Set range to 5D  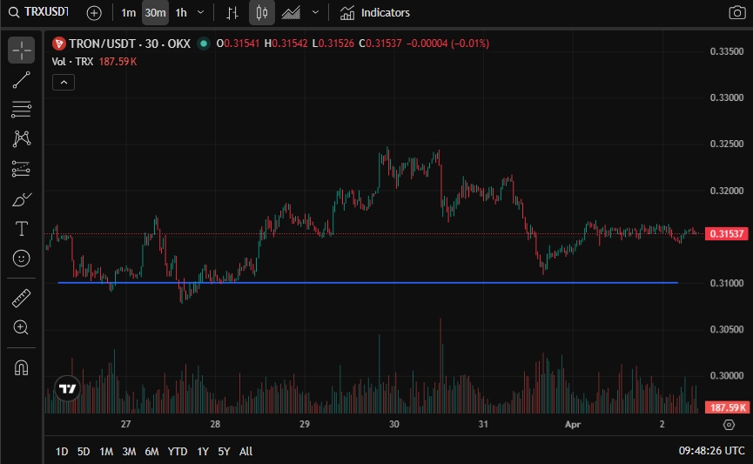point(84,452)
